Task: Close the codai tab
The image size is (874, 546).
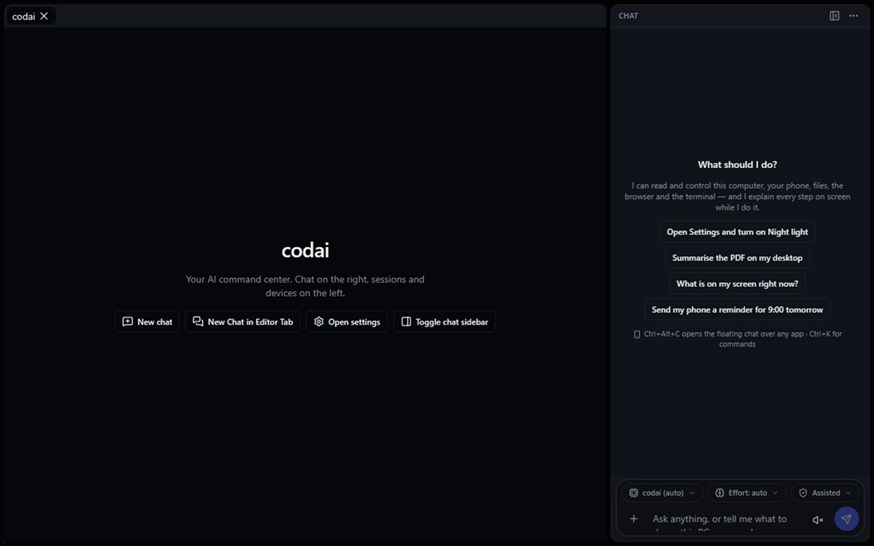Action: (44, 16)
